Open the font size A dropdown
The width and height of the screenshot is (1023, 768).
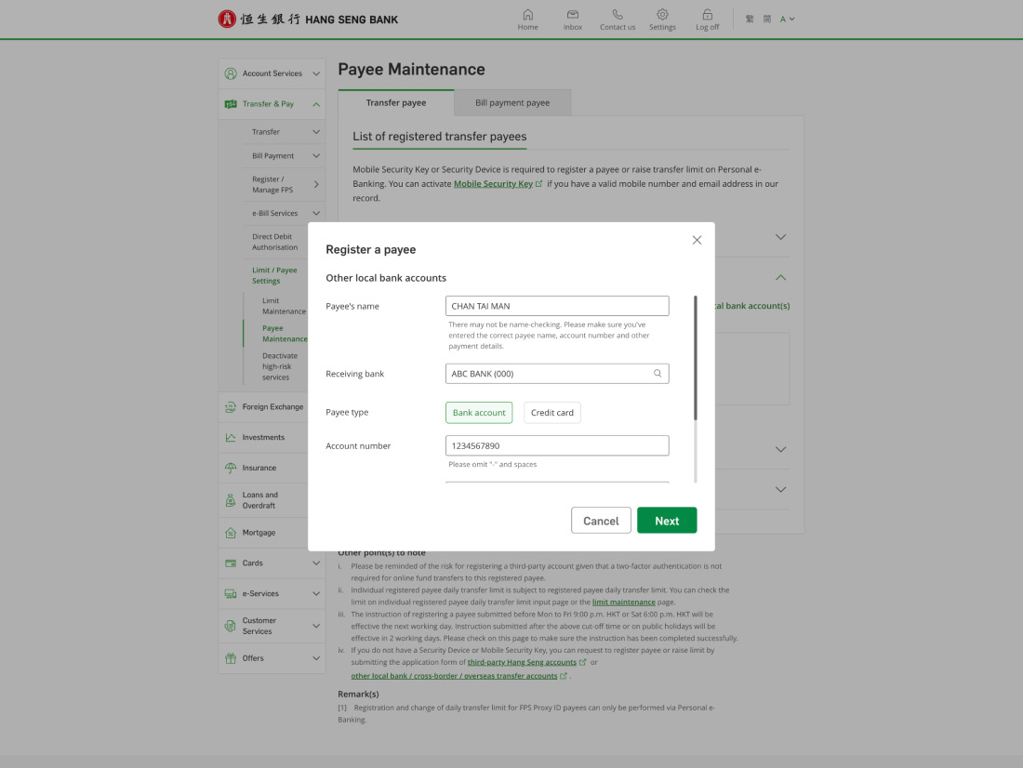tap(787, 19)
